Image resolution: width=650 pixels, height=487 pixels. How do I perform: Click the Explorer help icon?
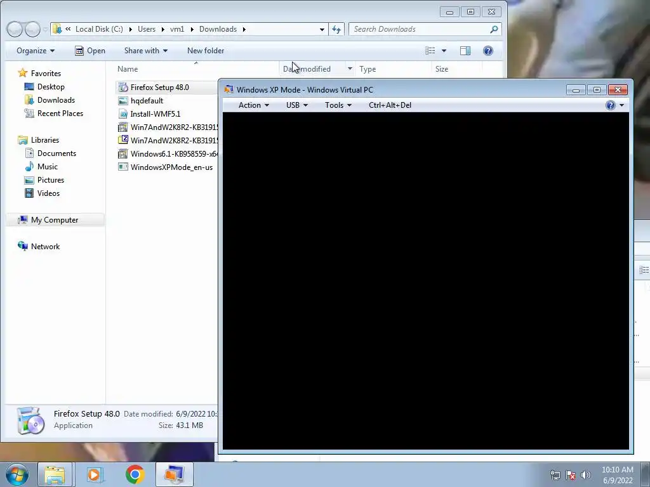coord(488,51)
